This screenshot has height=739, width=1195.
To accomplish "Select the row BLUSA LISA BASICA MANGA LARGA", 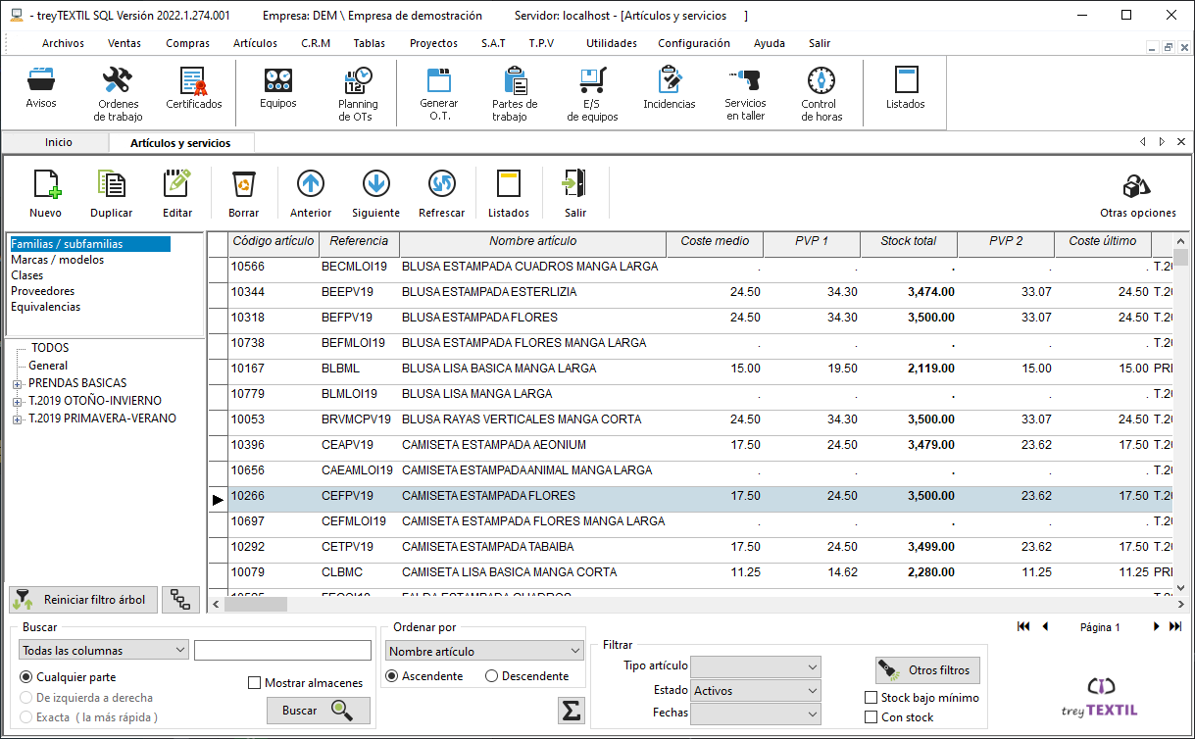I will click(x=691, y=369).
